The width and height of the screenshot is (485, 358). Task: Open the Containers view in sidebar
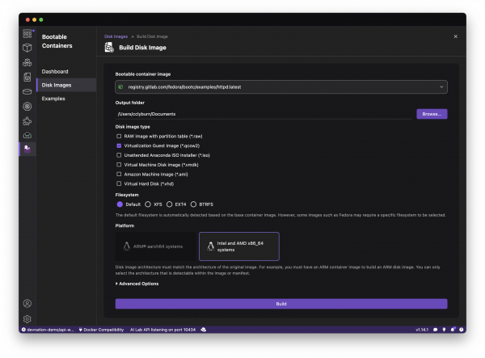[x=27, y=48]
